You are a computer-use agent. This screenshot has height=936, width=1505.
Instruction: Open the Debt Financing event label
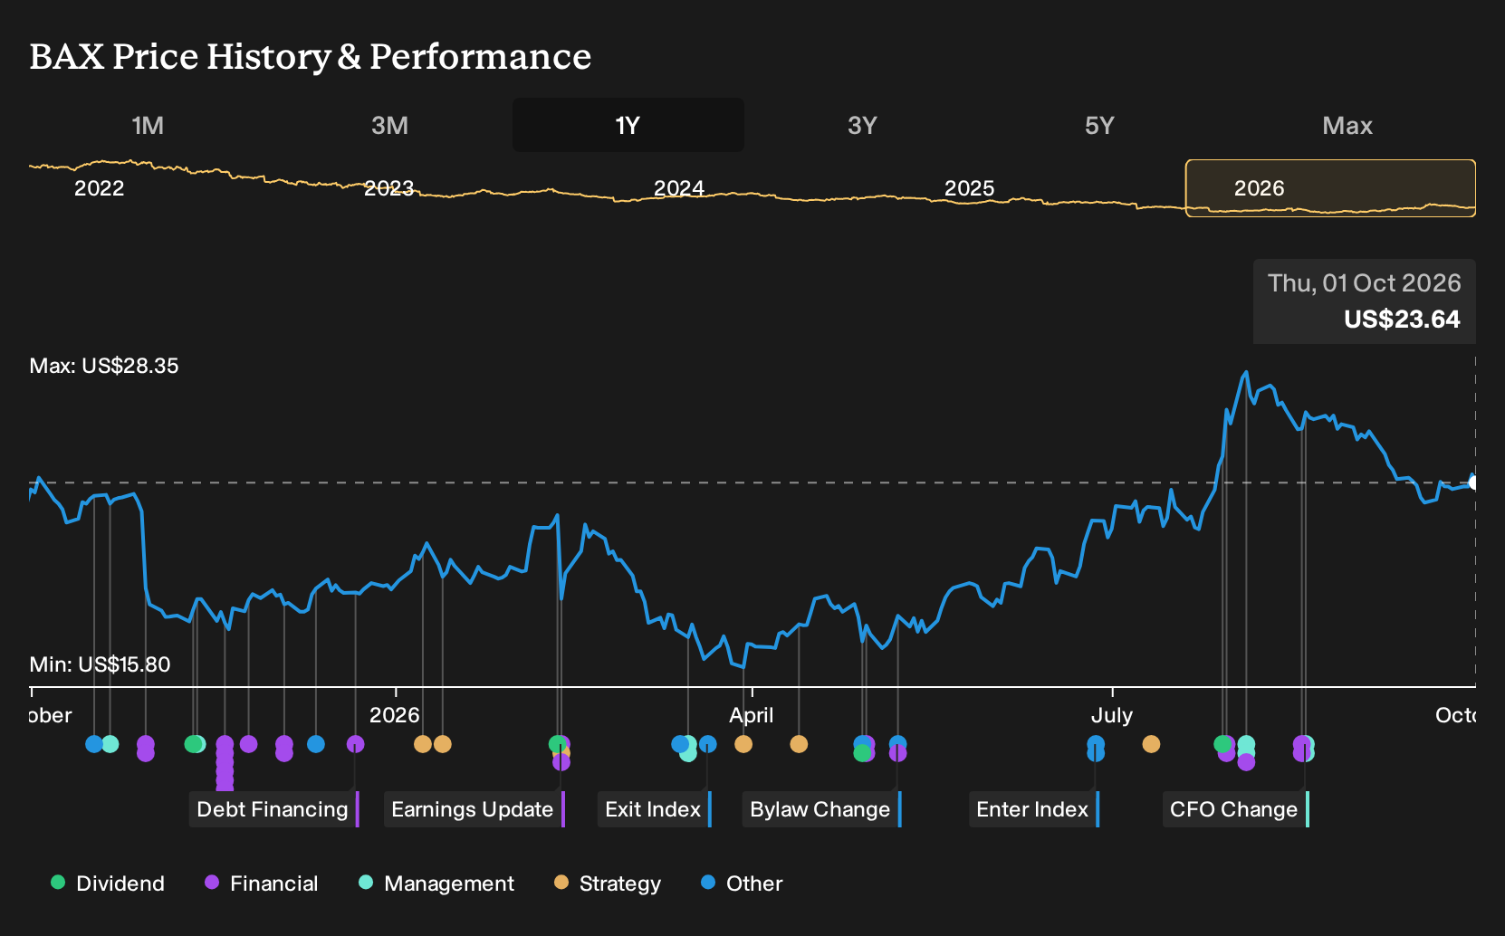pos(274,809)
